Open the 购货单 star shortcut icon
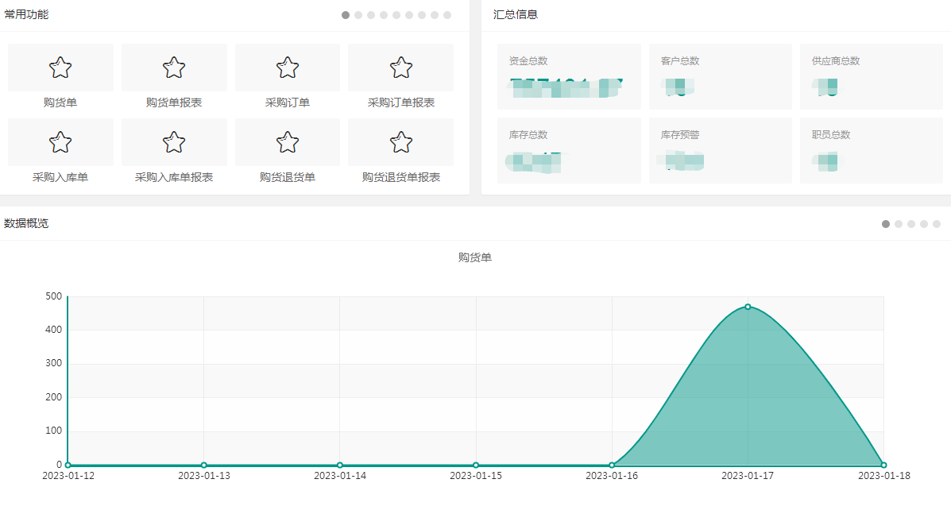This screenshot has height=514, width=951. pos(60,68)
